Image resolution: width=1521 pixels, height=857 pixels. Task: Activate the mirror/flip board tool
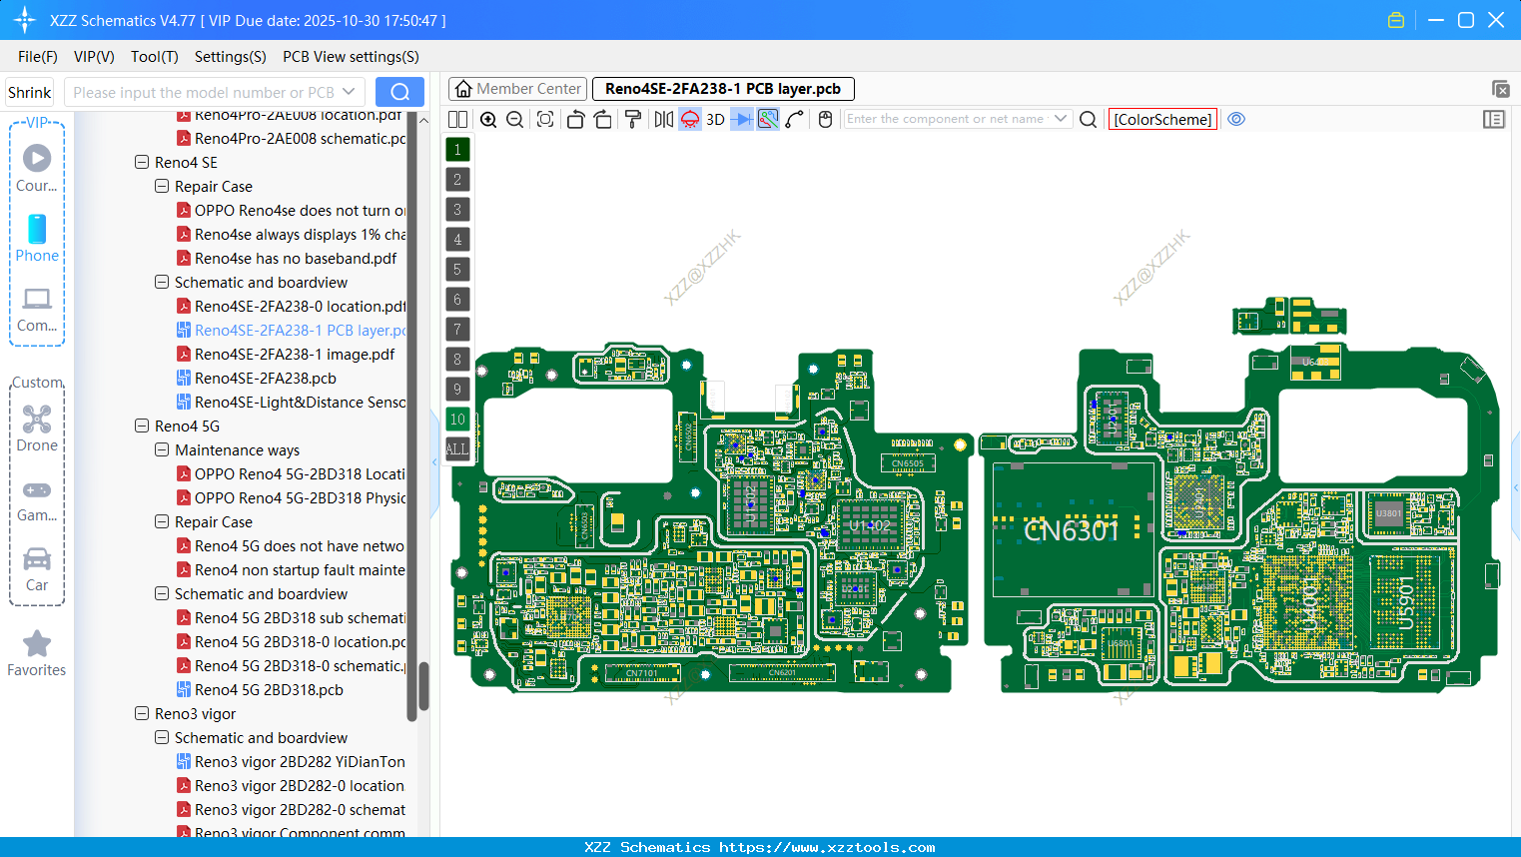tap(663, 119)
